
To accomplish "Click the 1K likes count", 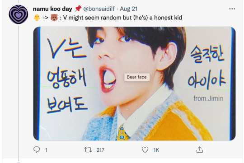I will [x=156, y=150].
